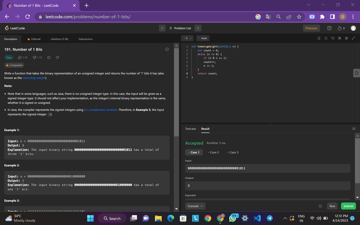Open the timer alarm clock icon
360x225 pixels.
[329, 28]
